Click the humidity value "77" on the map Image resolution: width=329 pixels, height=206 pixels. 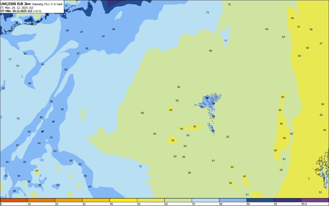tap(10, 60)
